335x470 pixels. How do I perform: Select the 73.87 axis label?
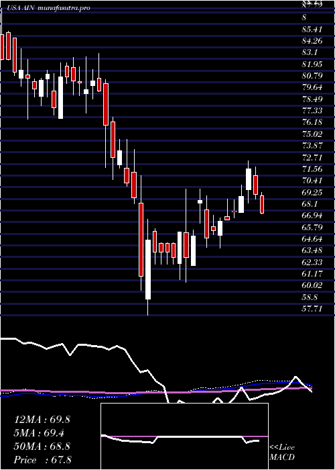[312, 146]
